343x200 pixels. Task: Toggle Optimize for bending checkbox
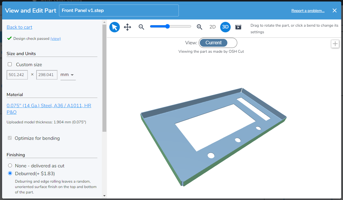(x=10, y=138)
